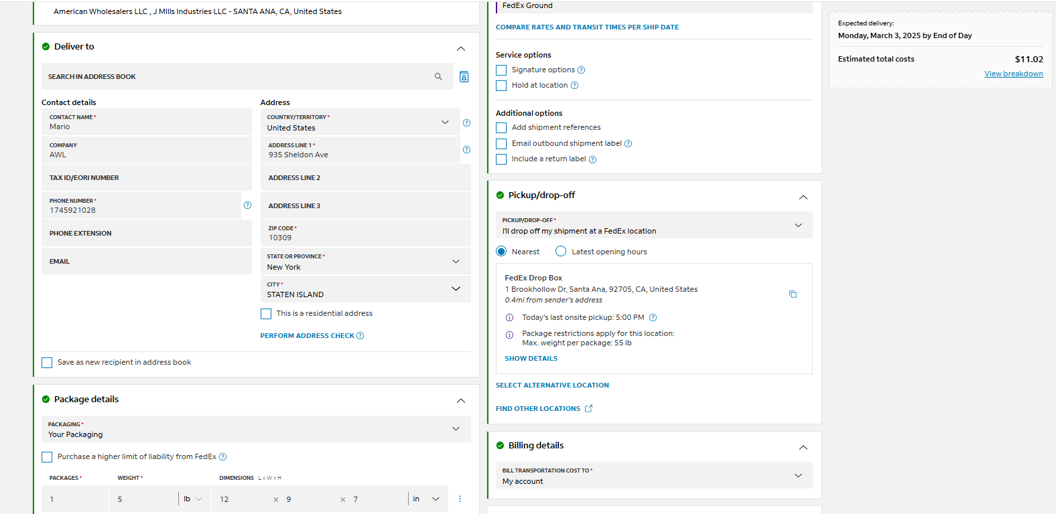Click the Search in Address Book field

[247, 76]
